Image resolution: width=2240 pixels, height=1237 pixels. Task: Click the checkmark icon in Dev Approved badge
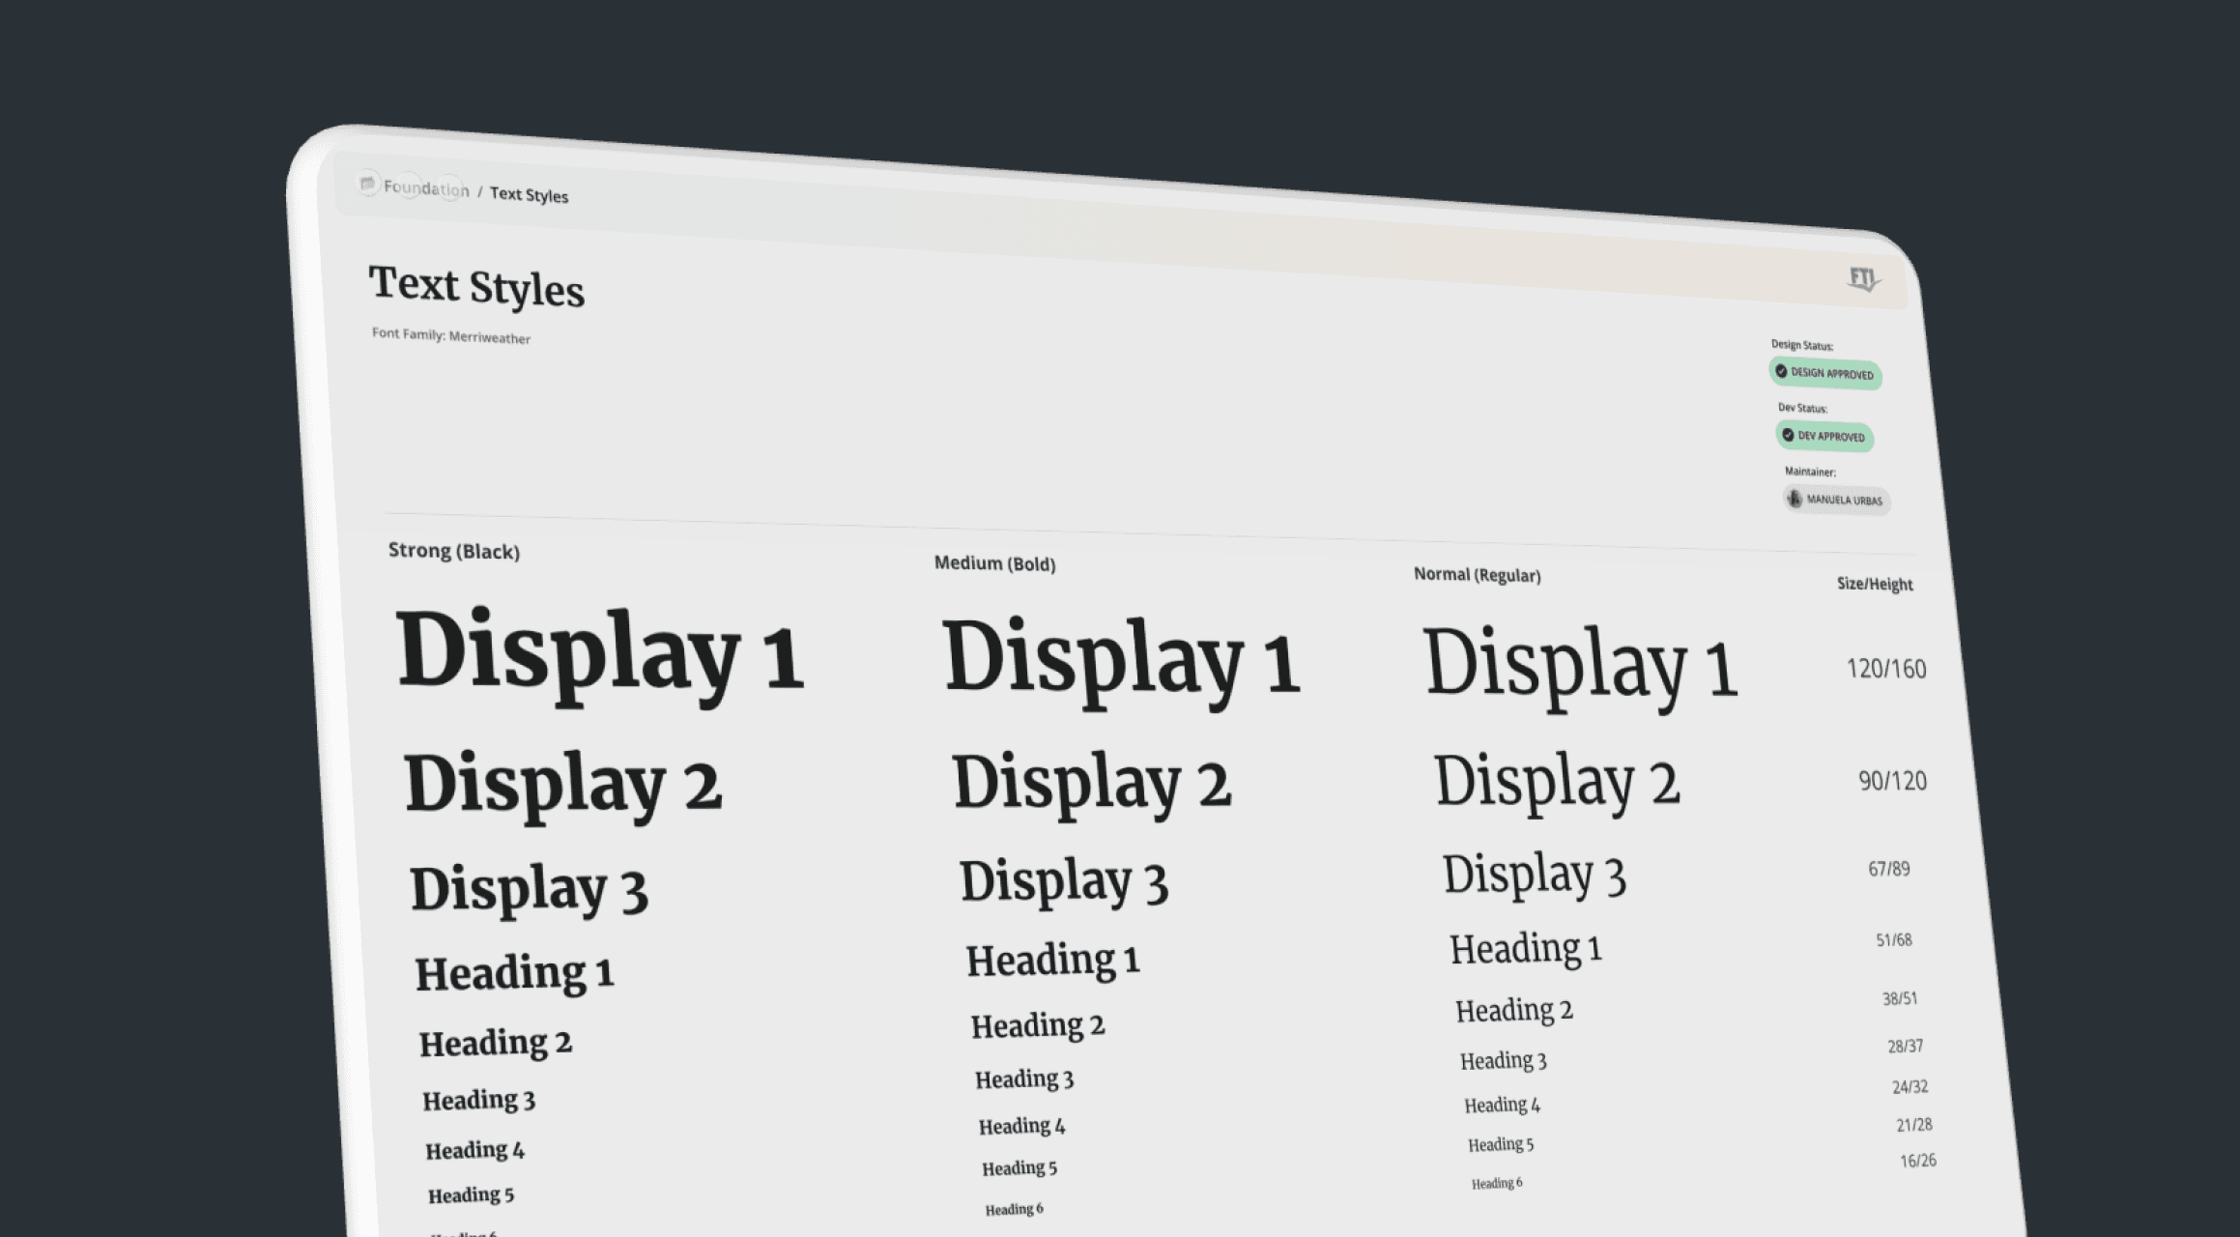click(x=1788, y=435)
